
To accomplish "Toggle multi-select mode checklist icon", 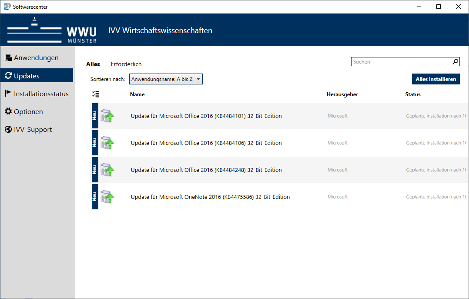I will pos(96,94).
